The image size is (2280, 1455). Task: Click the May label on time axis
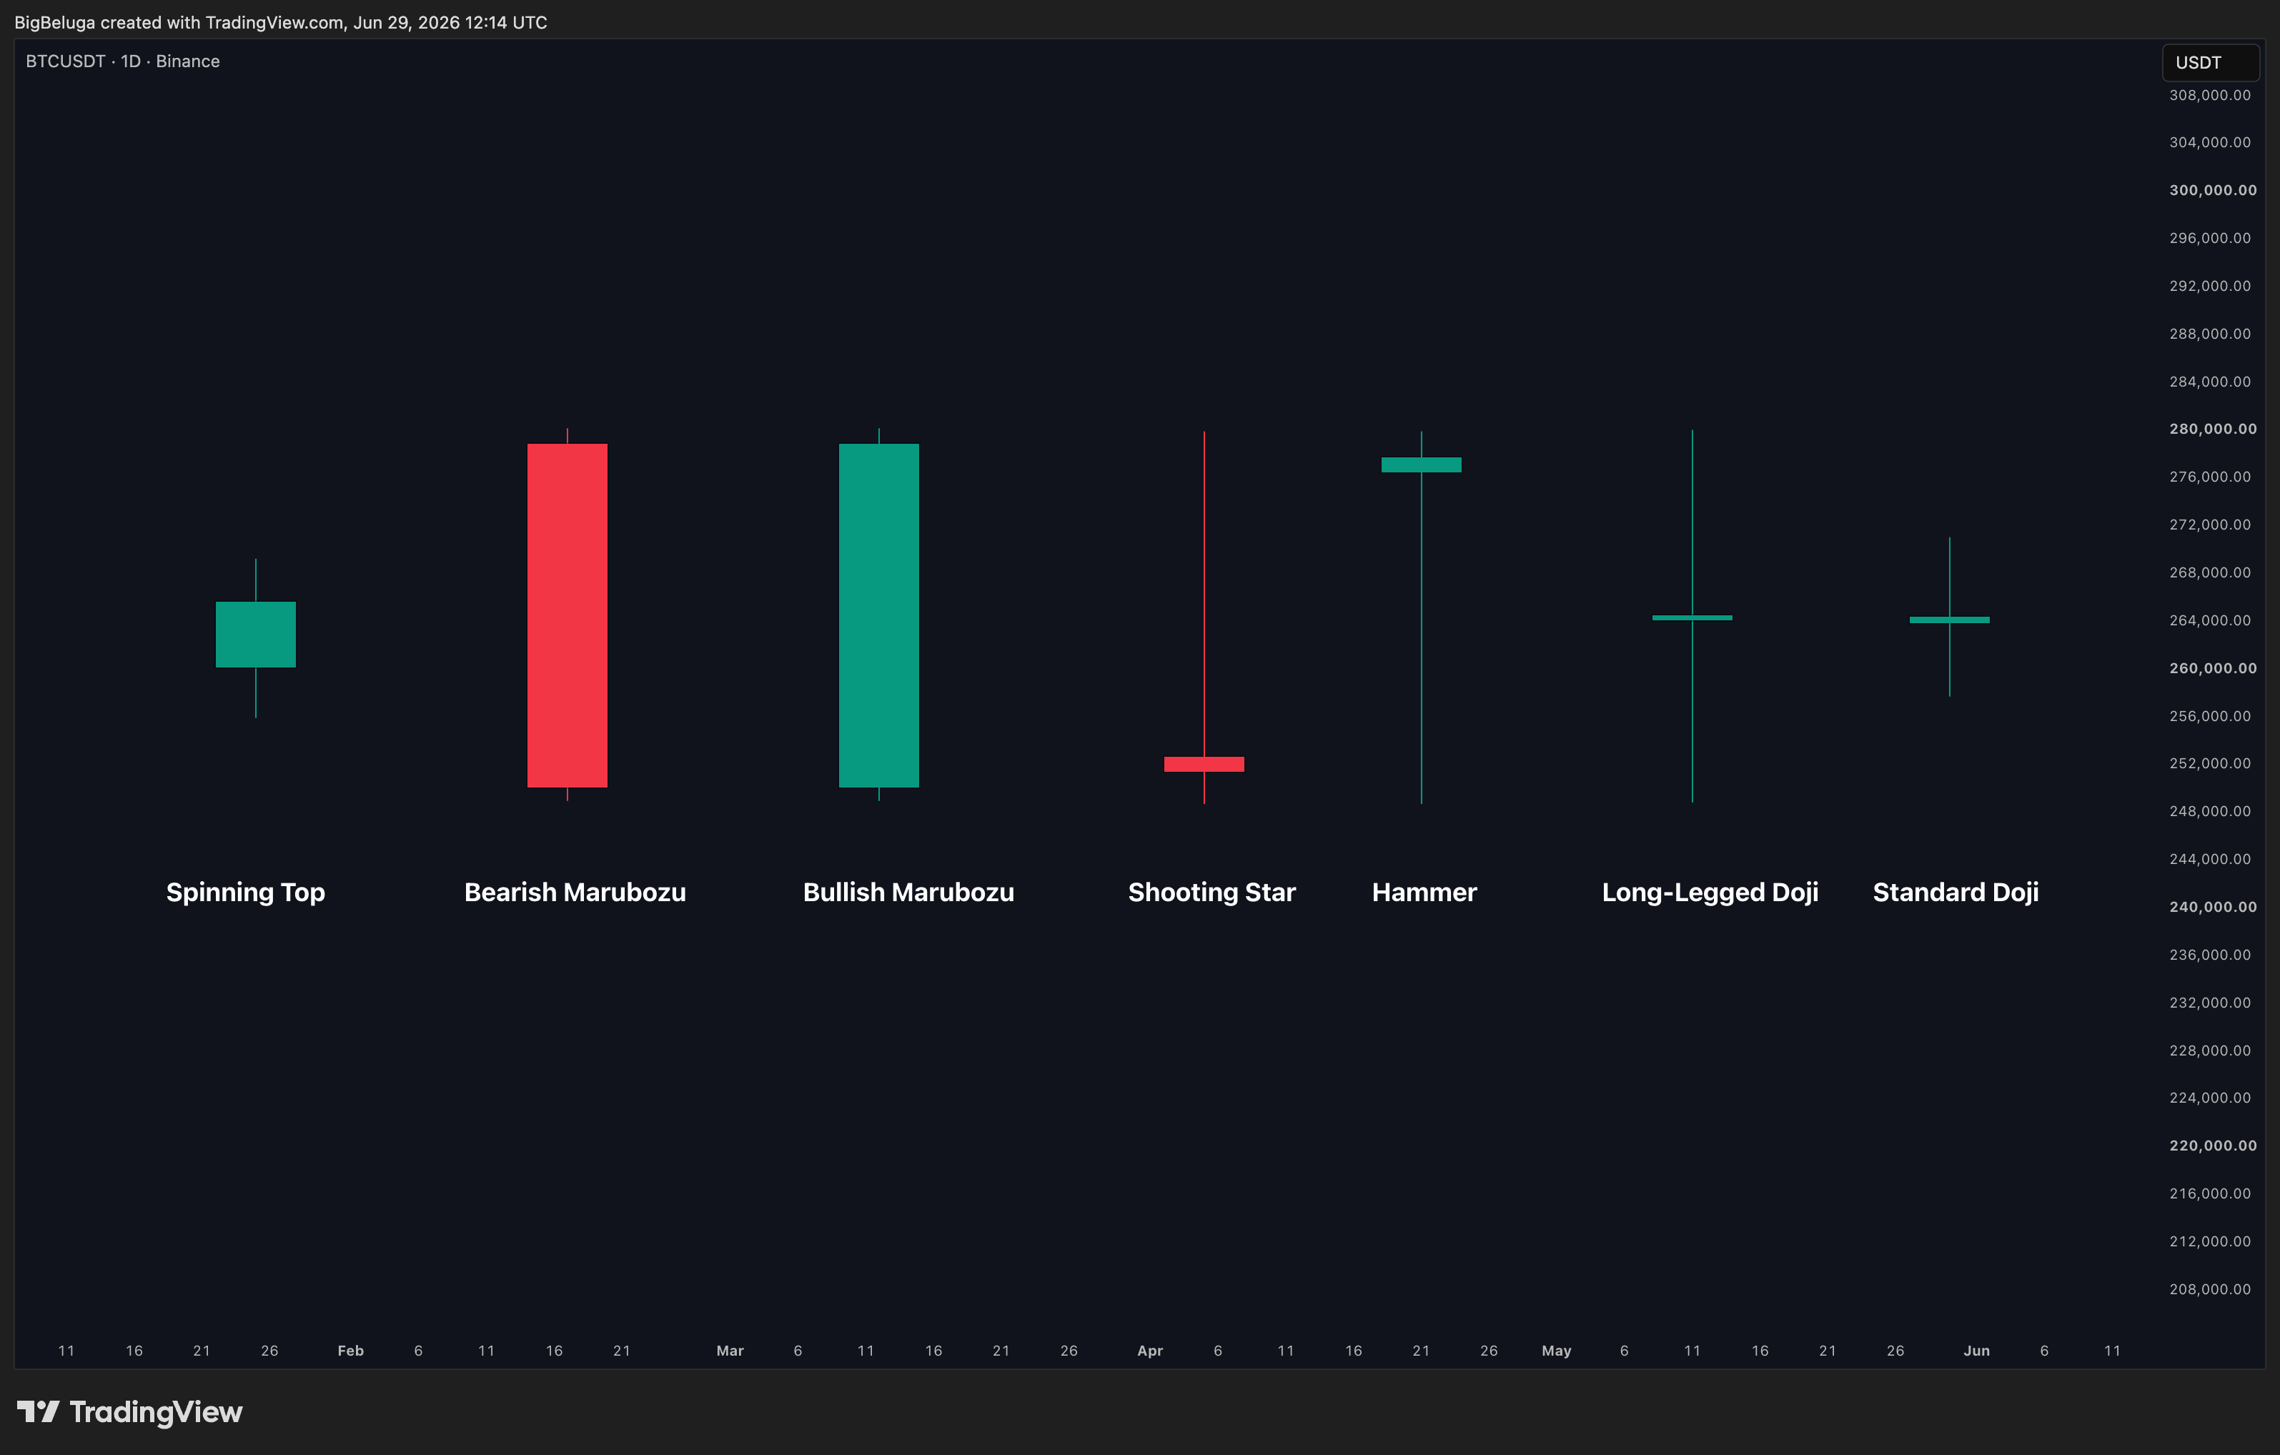pos(1557,1351)
